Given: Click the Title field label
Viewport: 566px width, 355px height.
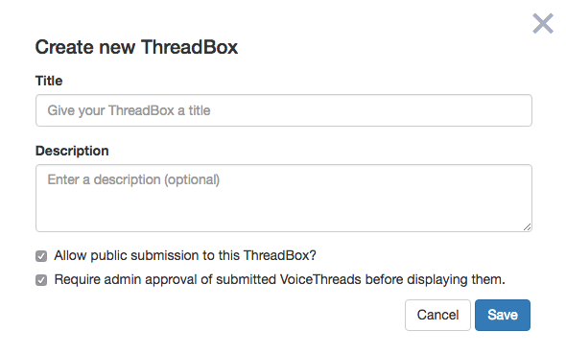Looking at the screenshot, I should tap(49, 81).
